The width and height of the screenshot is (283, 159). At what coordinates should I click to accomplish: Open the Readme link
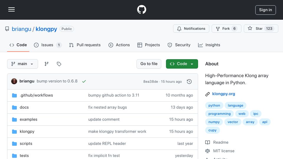click(217, 143)
